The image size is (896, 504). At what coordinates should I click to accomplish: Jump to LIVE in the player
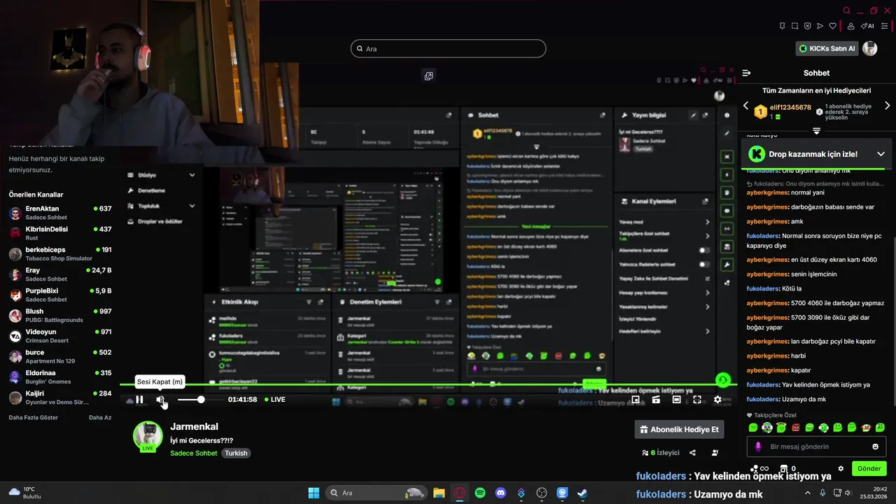[x=275, y=400]
